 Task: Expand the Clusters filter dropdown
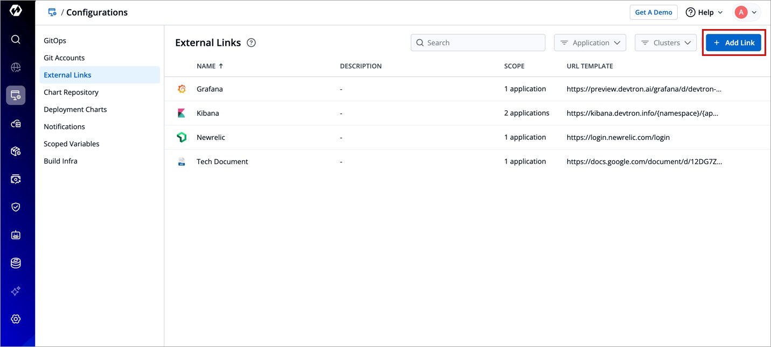(x=665, y=43)
